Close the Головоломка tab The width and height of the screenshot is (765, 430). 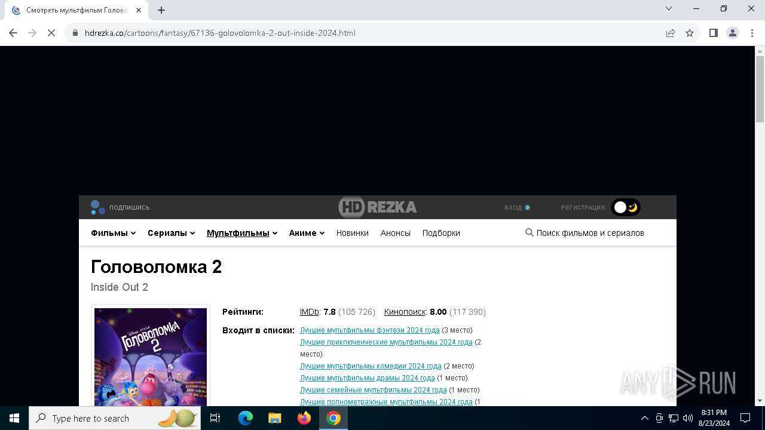139,10
